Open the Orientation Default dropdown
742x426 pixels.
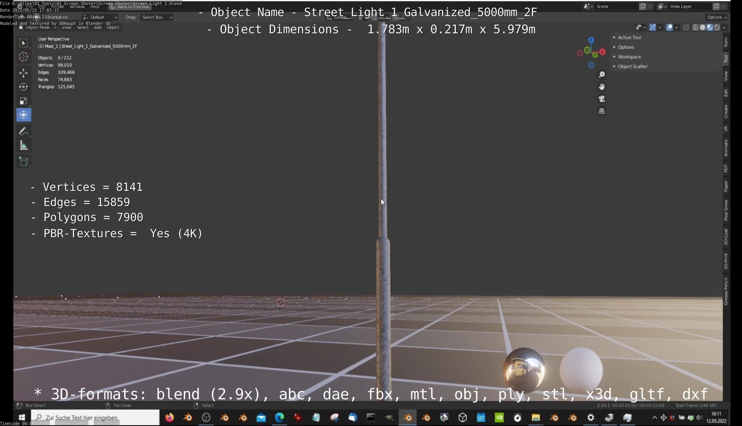click(x=100, y=17)
